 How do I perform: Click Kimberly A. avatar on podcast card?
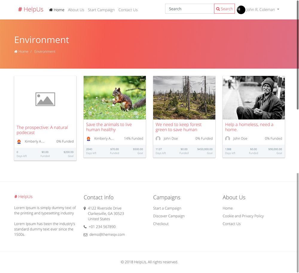[19, 141]
